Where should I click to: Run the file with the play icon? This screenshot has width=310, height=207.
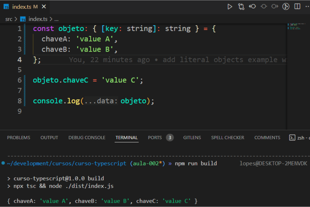229,7
